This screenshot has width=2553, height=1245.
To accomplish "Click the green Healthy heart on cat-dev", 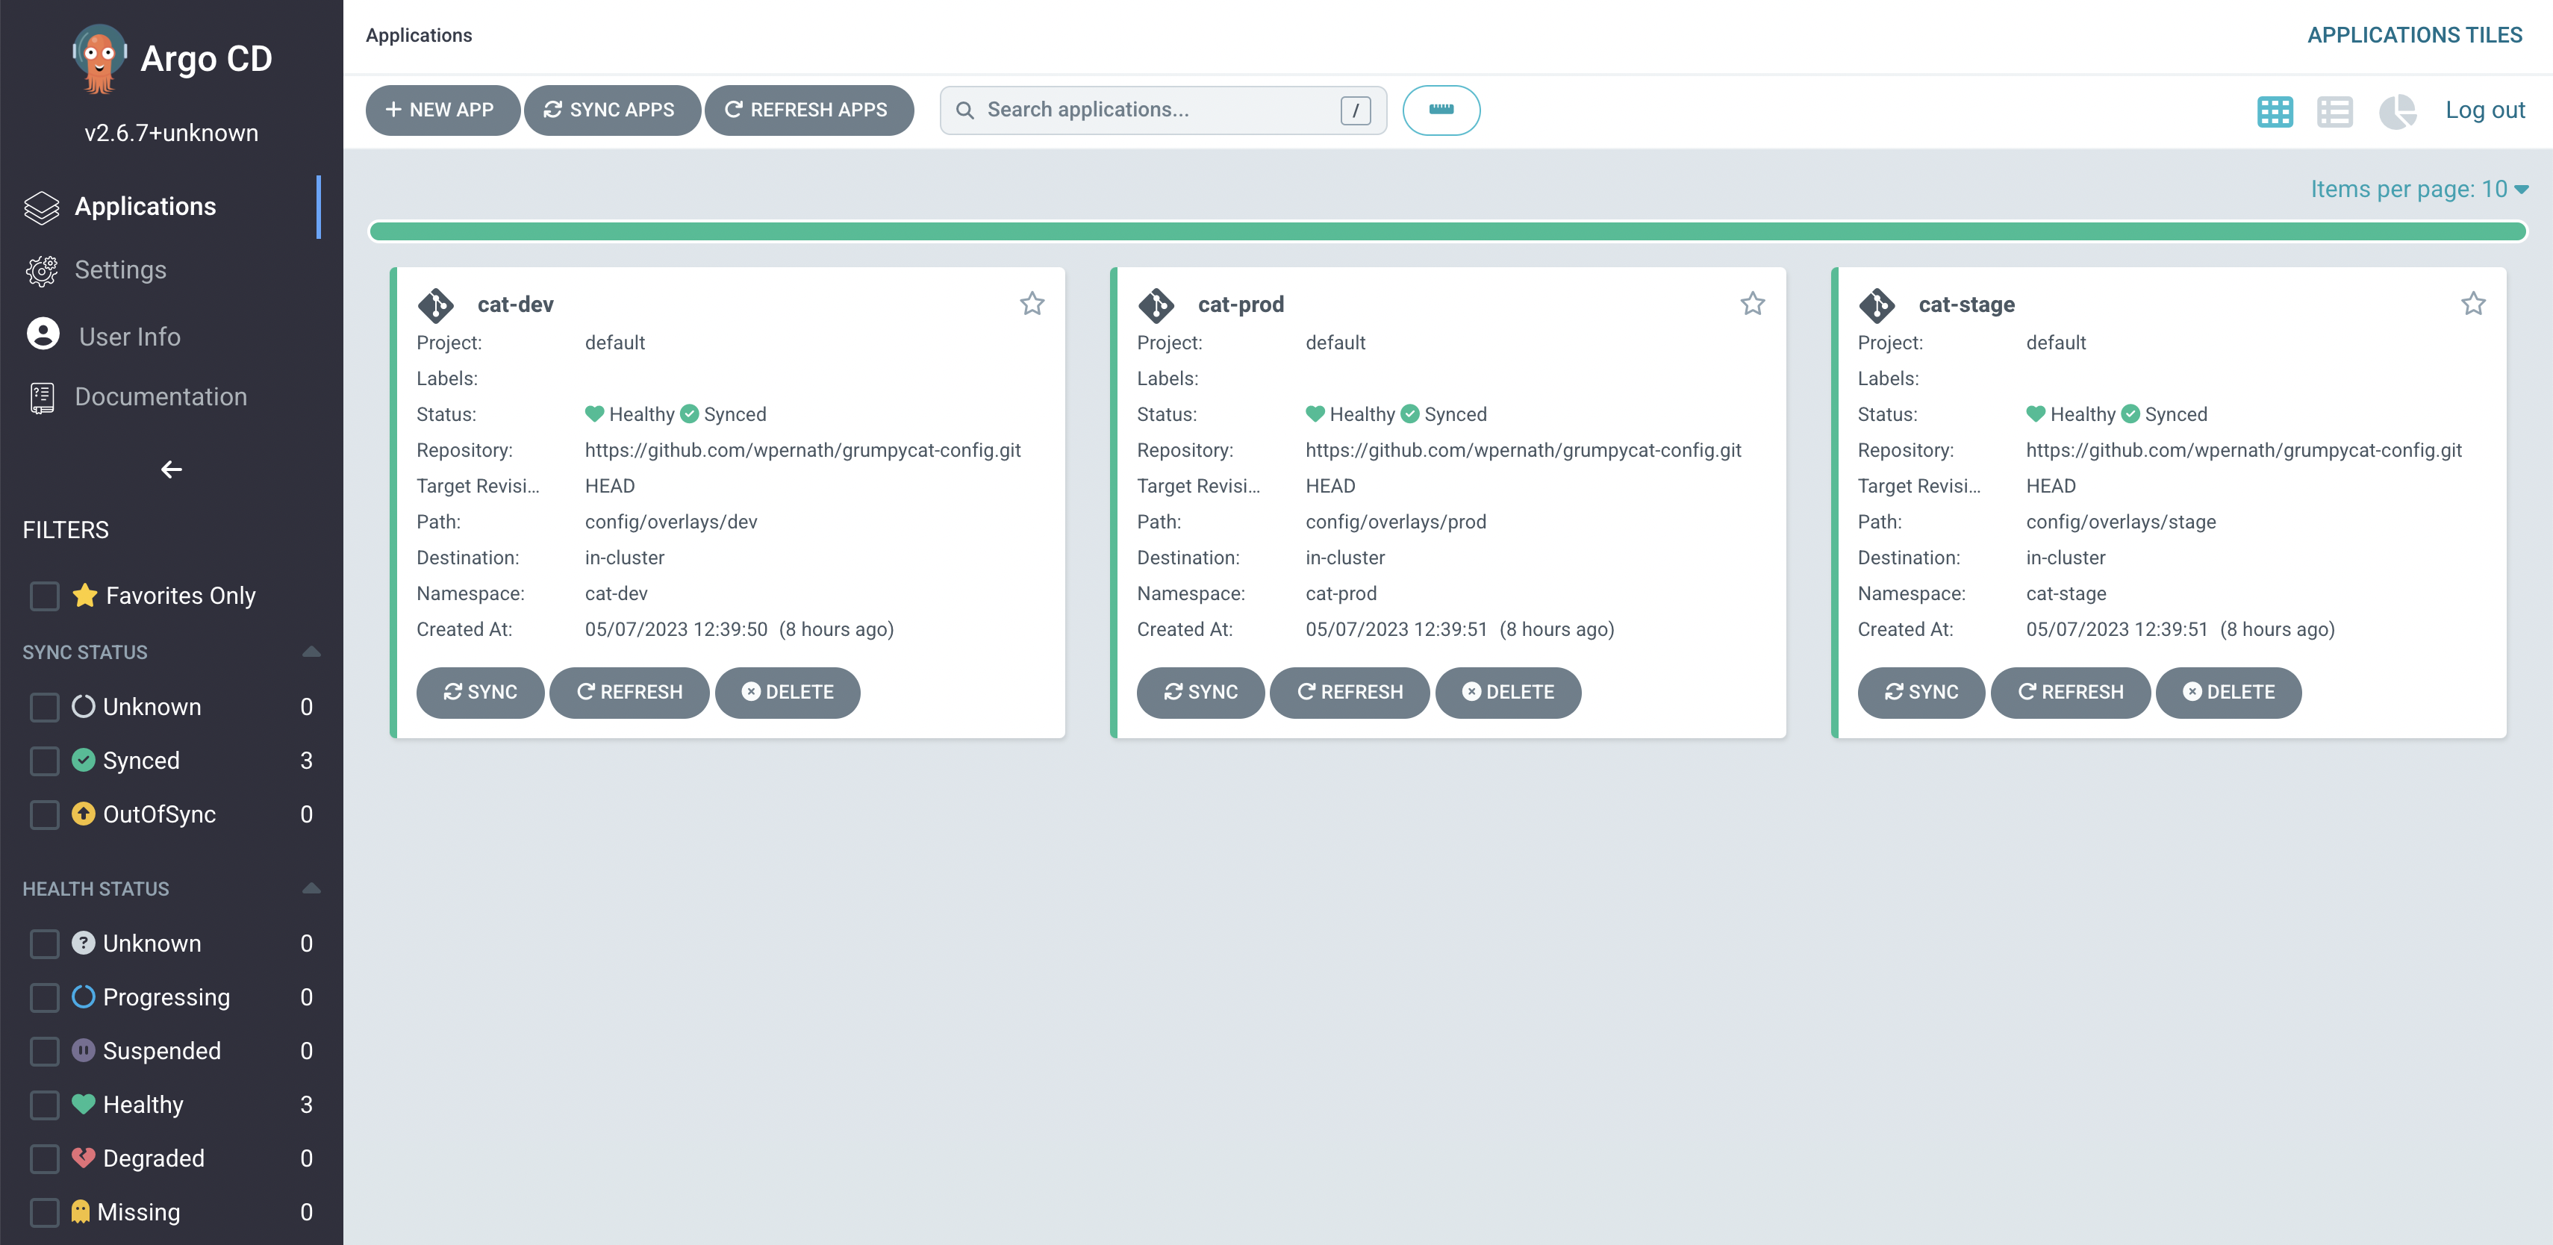I will coord(595,414).
